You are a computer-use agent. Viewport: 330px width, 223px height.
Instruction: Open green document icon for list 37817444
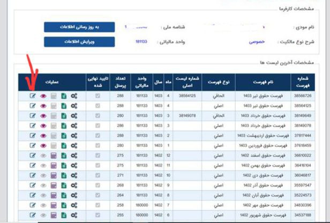pos(64,136)
